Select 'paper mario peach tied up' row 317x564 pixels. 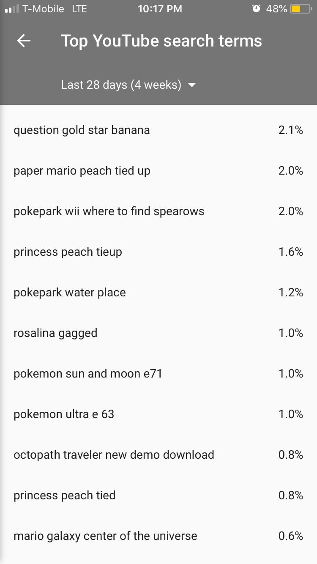[158, 171]
